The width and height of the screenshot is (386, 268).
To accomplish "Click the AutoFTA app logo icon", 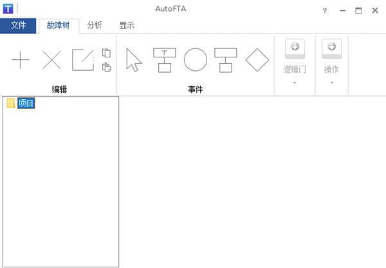I will (x=8, y=9).
